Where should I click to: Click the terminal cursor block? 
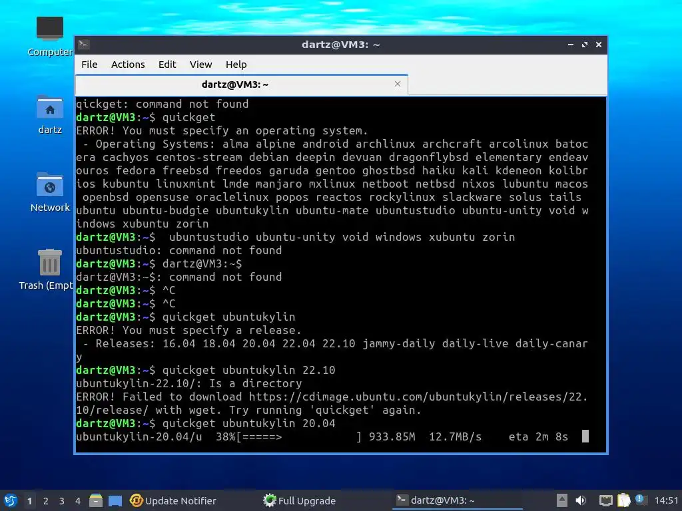585,436
